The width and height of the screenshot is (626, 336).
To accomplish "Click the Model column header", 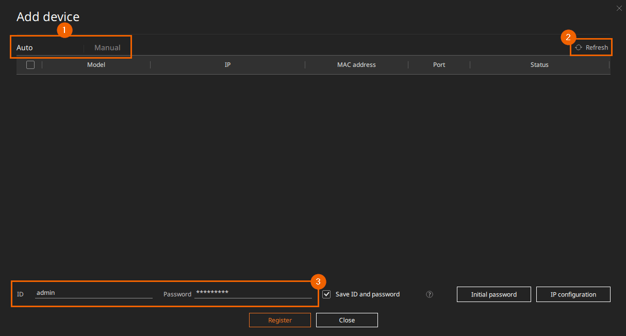I will tap(96, 64).
